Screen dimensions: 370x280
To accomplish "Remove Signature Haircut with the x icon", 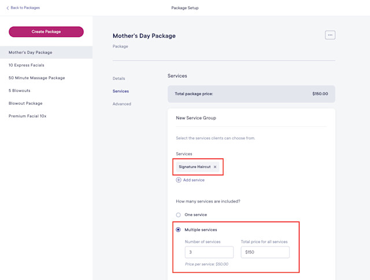I will (215, 167).
